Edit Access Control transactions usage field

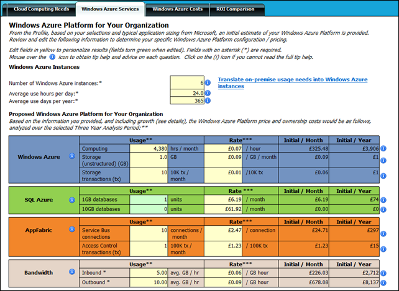(149, 249)
